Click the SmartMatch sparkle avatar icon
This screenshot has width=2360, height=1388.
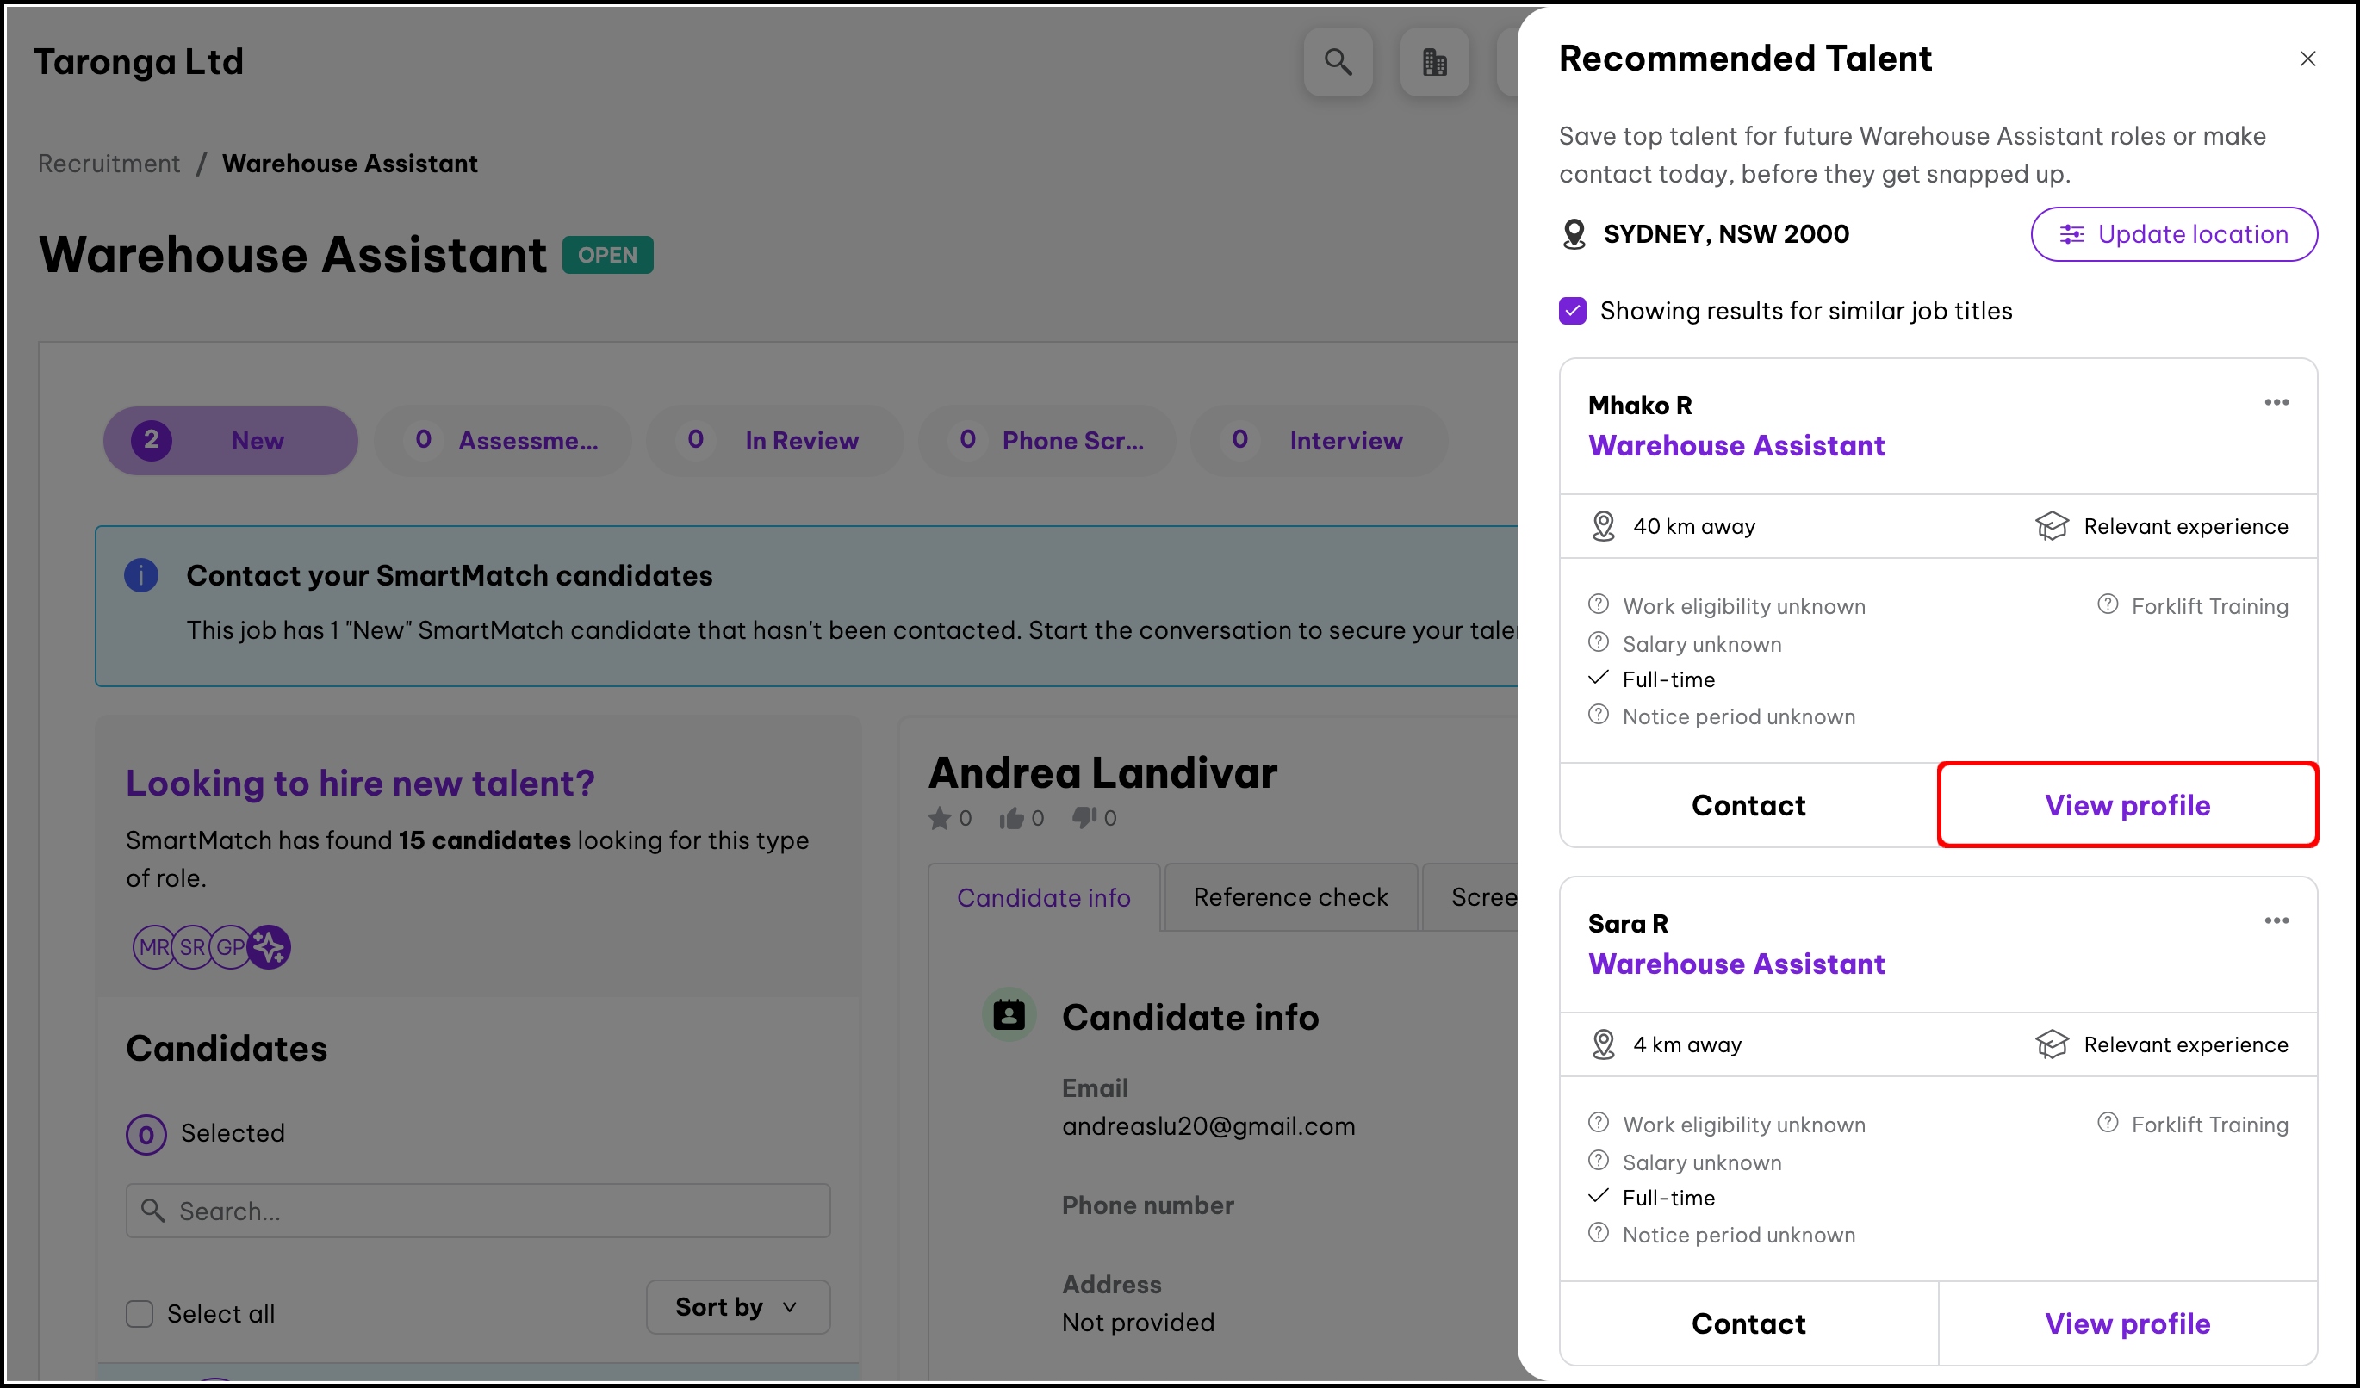point(269,947)
